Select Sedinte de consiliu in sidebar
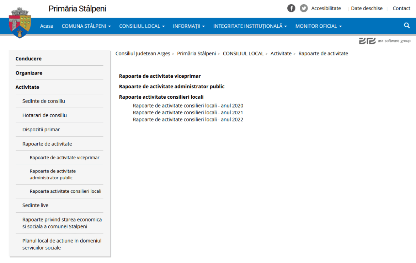416x263 pixels. 44,101
